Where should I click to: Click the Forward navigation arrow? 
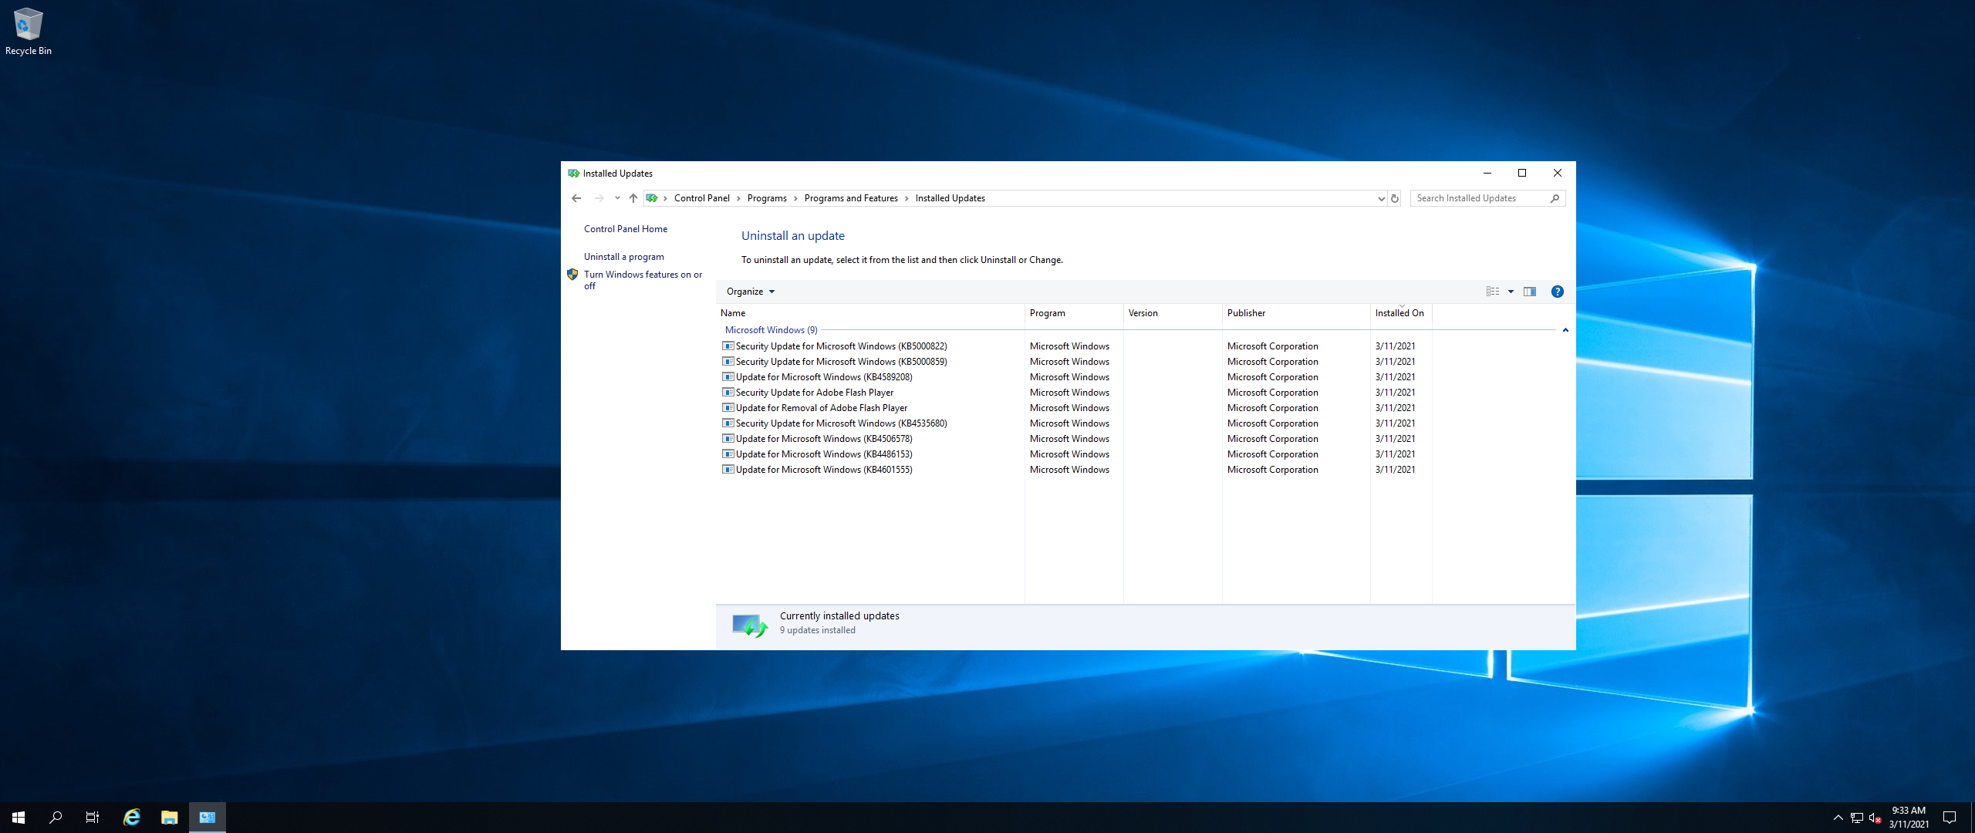click(599, 198)
